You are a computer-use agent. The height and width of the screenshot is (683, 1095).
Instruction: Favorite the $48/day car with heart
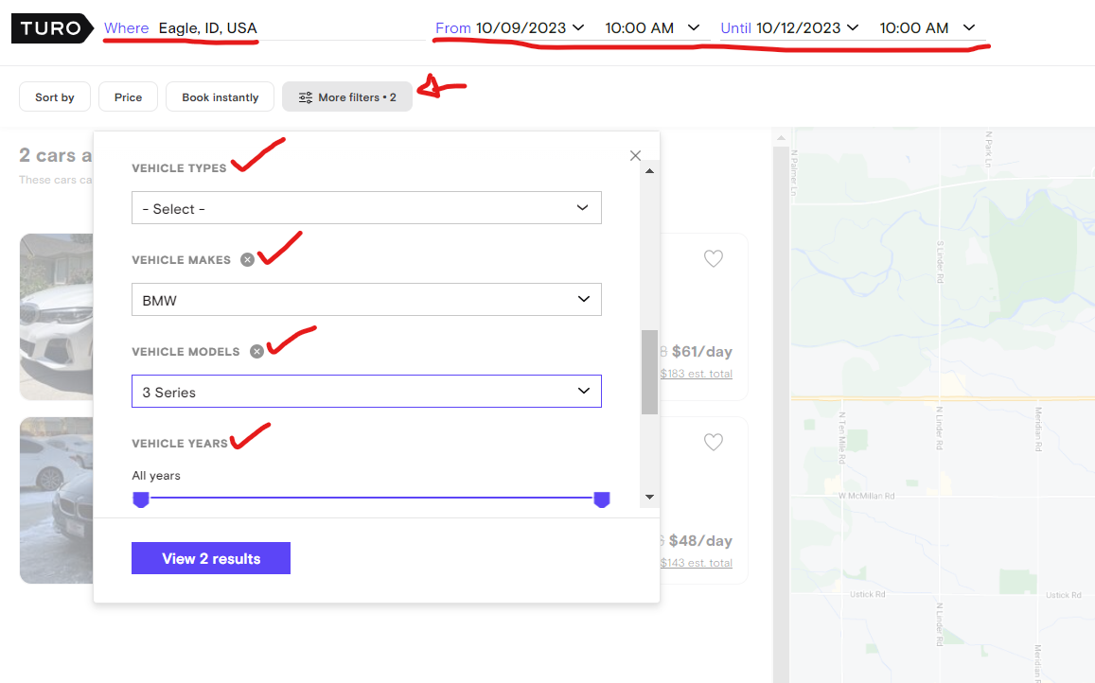click(x=713, y=442)
